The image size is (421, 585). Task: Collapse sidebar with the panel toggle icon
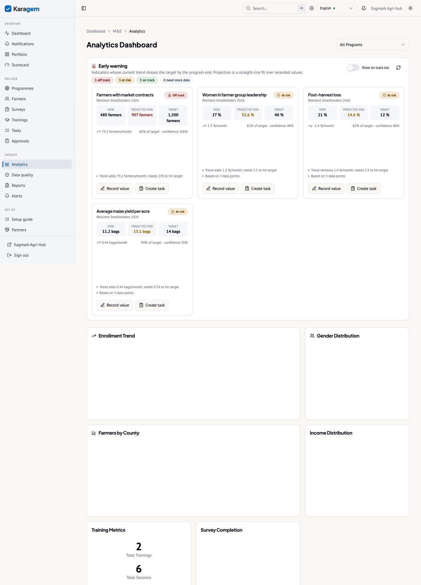(x=83, y=8)
